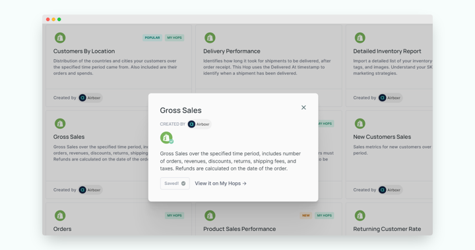This screenshot has width=475, height=250.
Task: Open the Delivery Performance card title
Action: (x=232, y=51)
